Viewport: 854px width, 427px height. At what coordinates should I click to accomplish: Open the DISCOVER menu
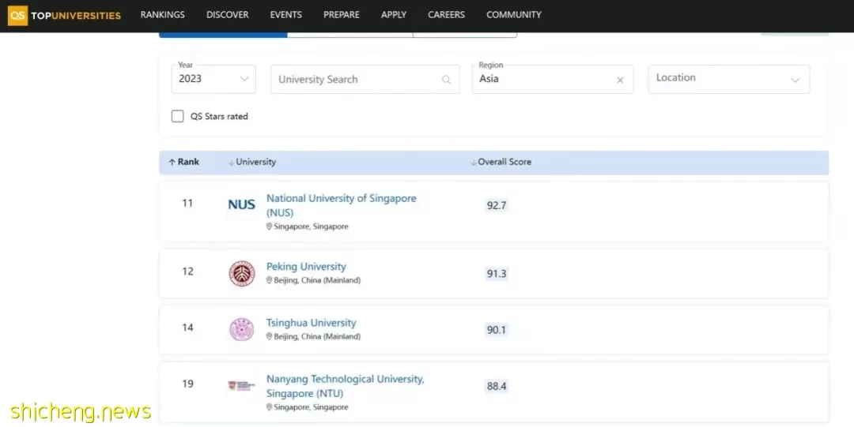click(227, 15)
